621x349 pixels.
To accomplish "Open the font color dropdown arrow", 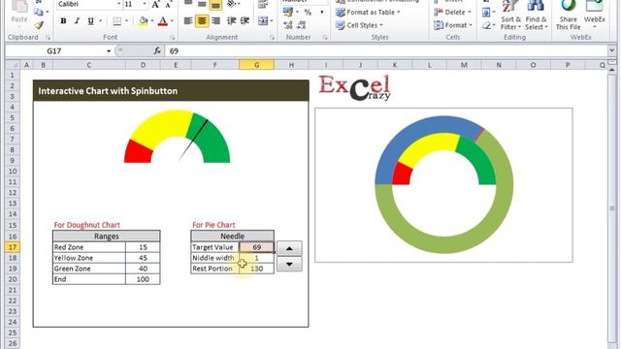I will pos(172,21).
